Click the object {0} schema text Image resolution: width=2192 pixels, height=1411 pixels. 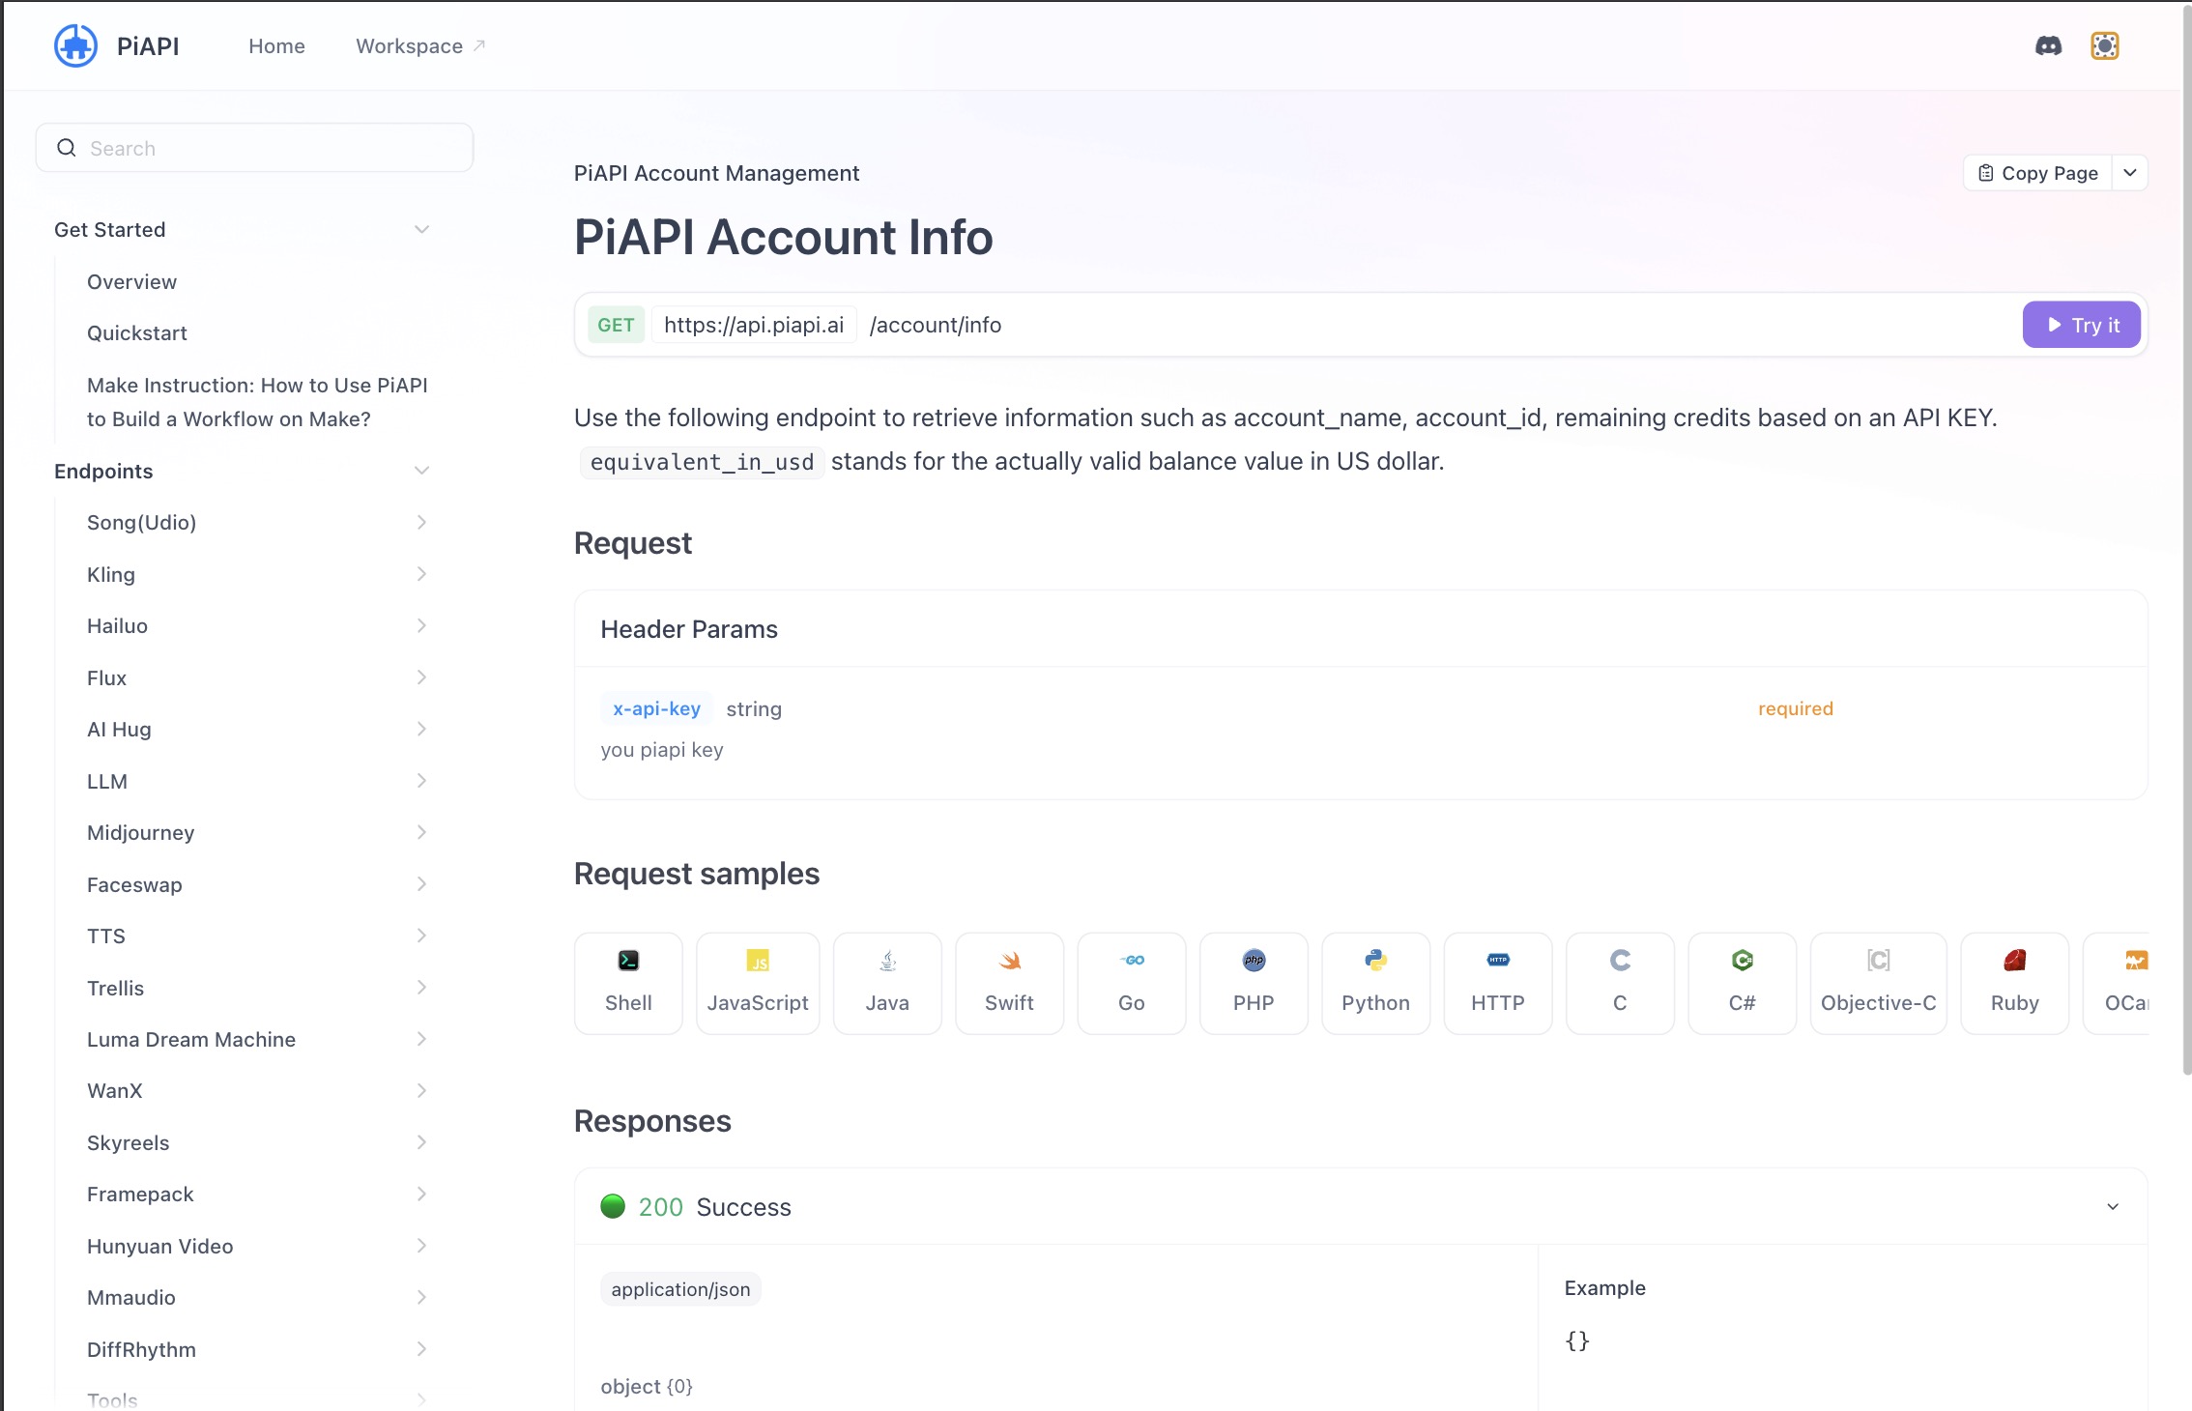(647, 1386)
